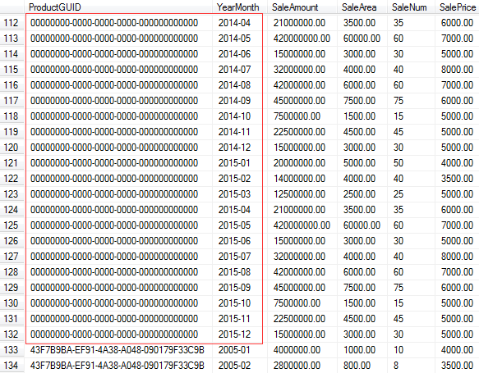
Task: Select the SalePrice column header
Action: click(x=458, y=7)
